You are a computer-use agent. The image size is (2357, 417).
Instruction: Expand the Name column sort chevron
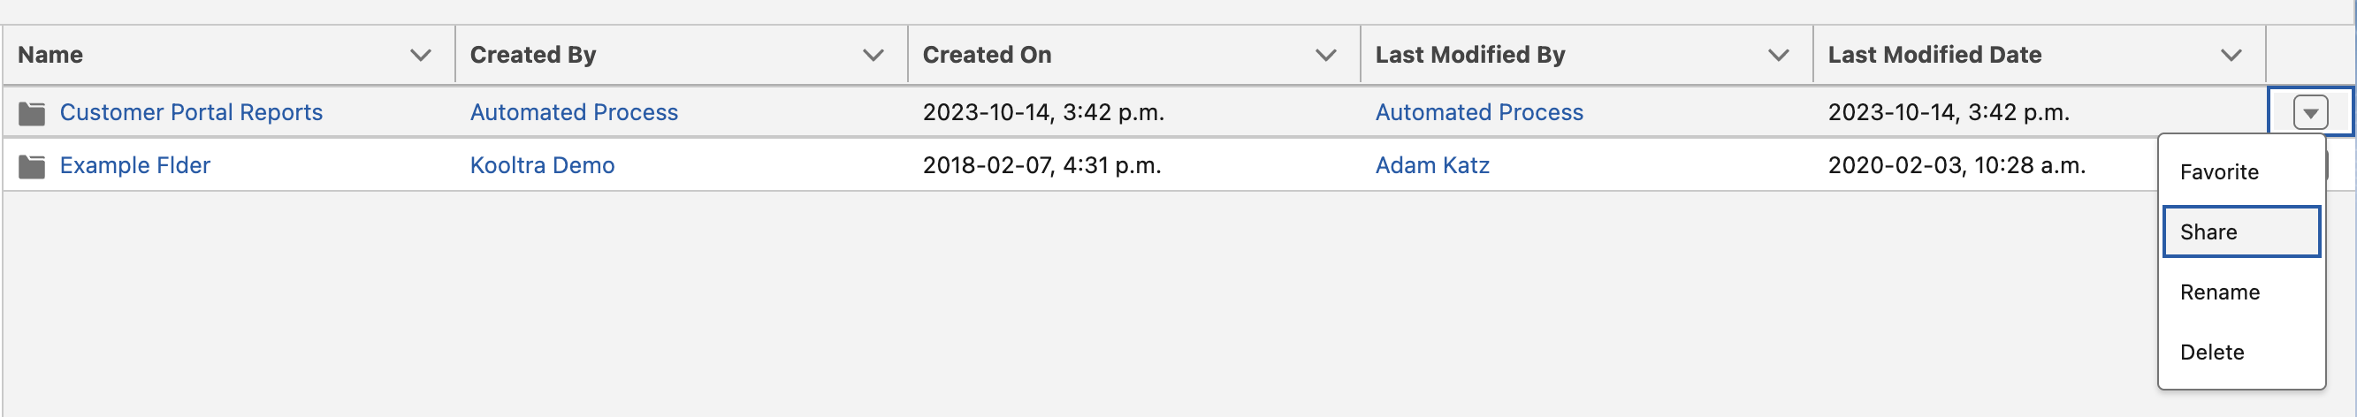coord(420,56)
